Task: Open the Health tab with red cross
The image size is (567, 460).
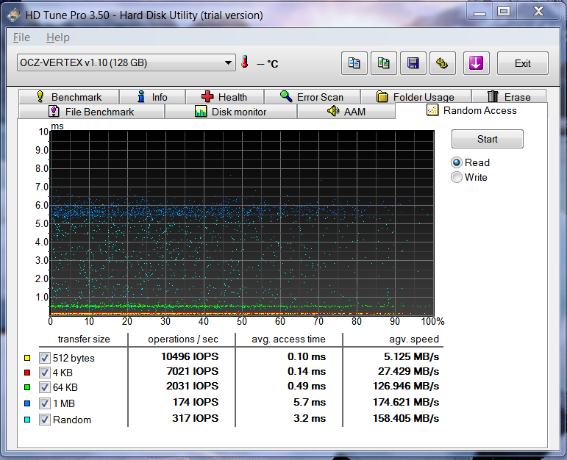Action: tap(224, 97)
